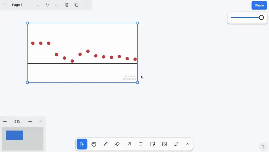The image size is (269, 152).
Task: Open the image/media insert tool
Action: pos(164,144)
